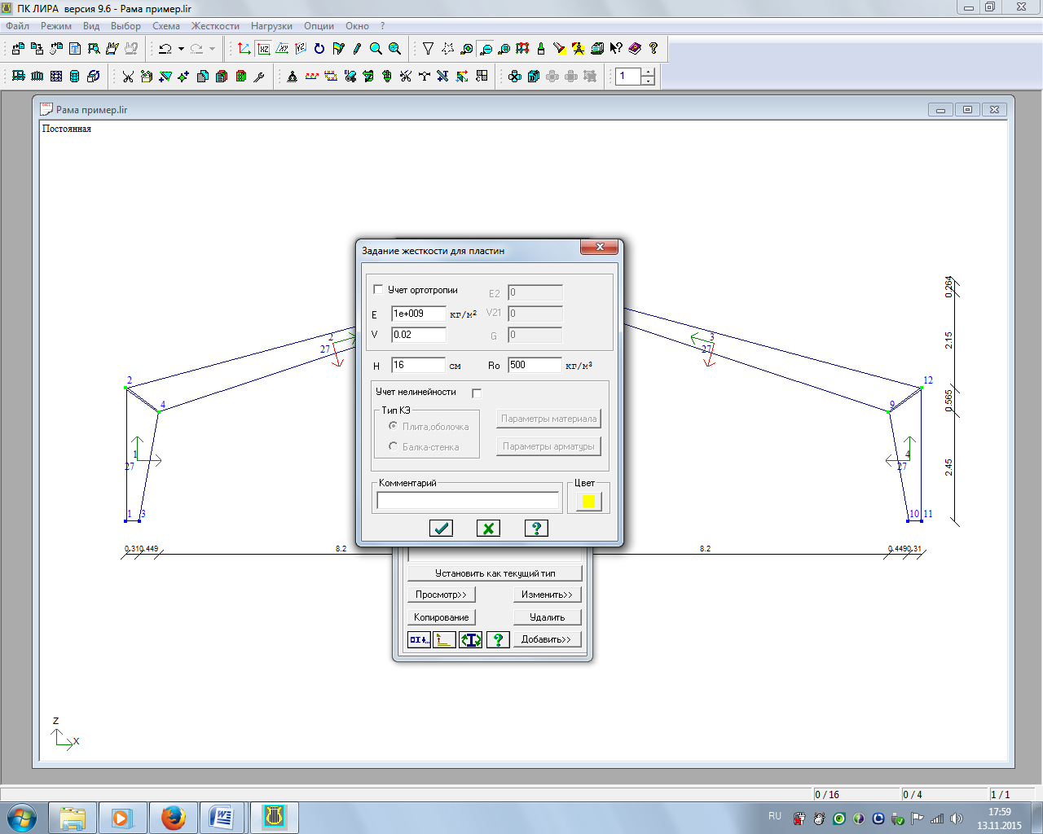Open the undo history dropdown arrow
The width and height of the screenshot is (1043, 834).
tap(181, 49)
